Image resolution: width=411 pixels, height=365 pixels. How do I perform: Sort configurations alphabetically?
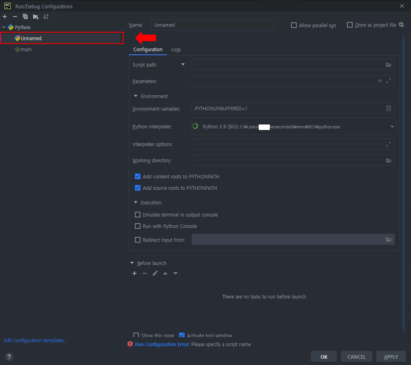tap(46, 17)
